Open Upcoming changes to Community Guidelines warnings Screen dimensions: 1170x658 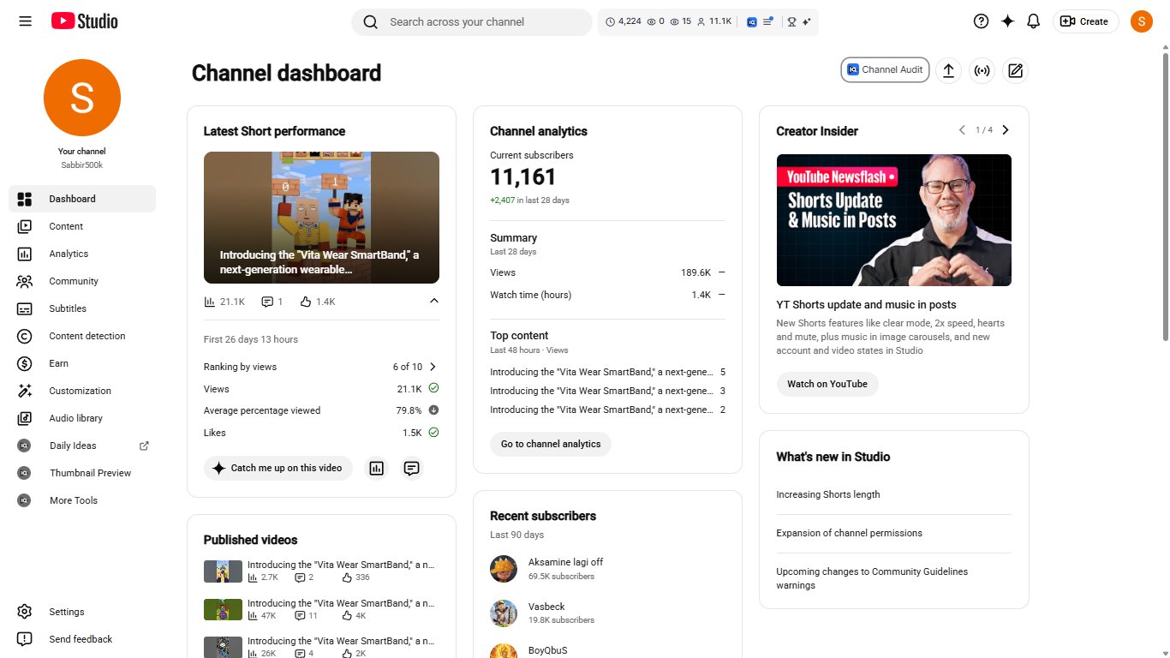pyautogui.click(x=872, y=578)
